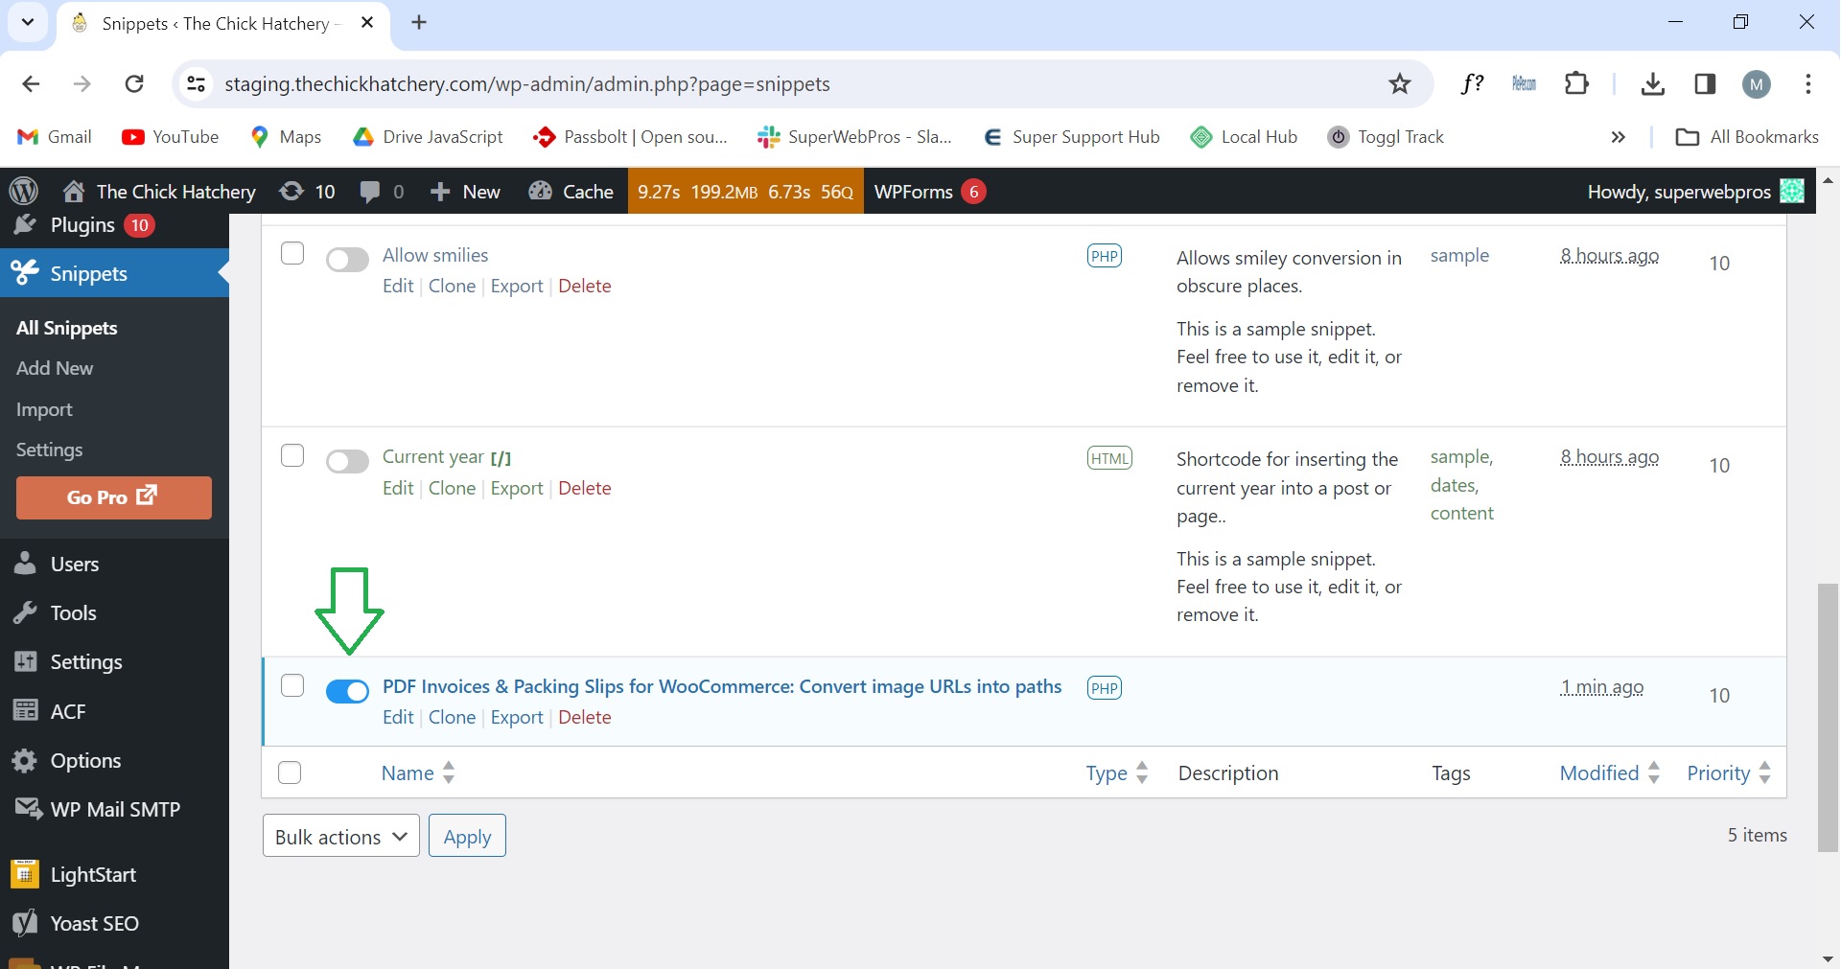Open the Local Hub bookmark
This screenshot has height=969, width=1841.
coord(1244,137)
